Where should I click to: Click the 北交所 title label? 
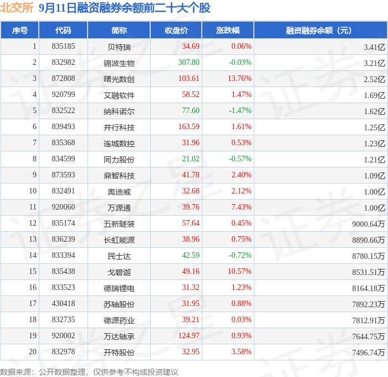point(17,8)
